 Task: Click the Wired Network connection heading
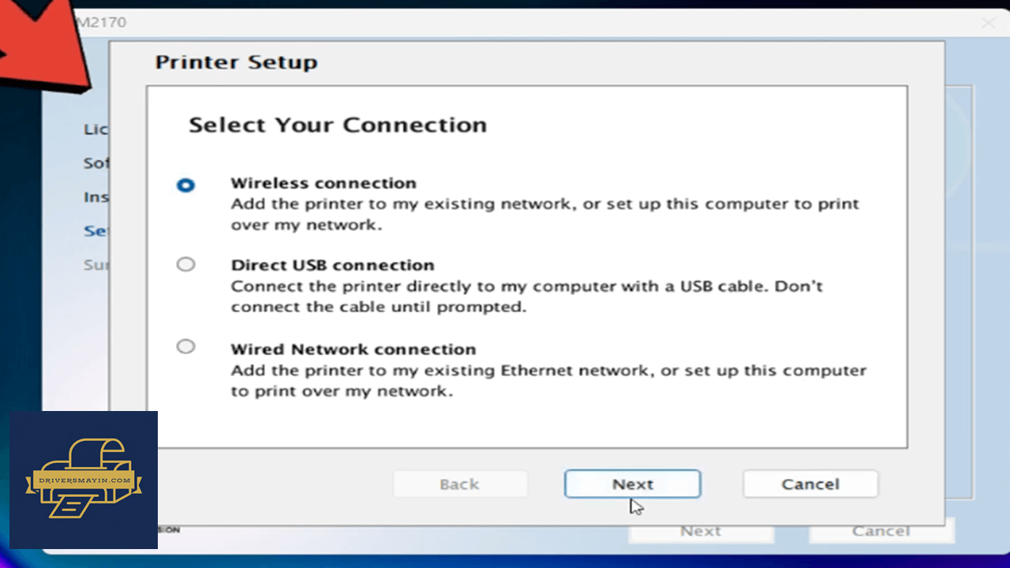[x=353, y=349]
